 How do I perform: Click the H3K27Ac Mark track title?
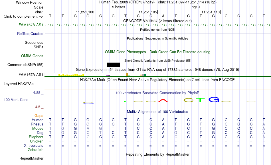(157, 80)
